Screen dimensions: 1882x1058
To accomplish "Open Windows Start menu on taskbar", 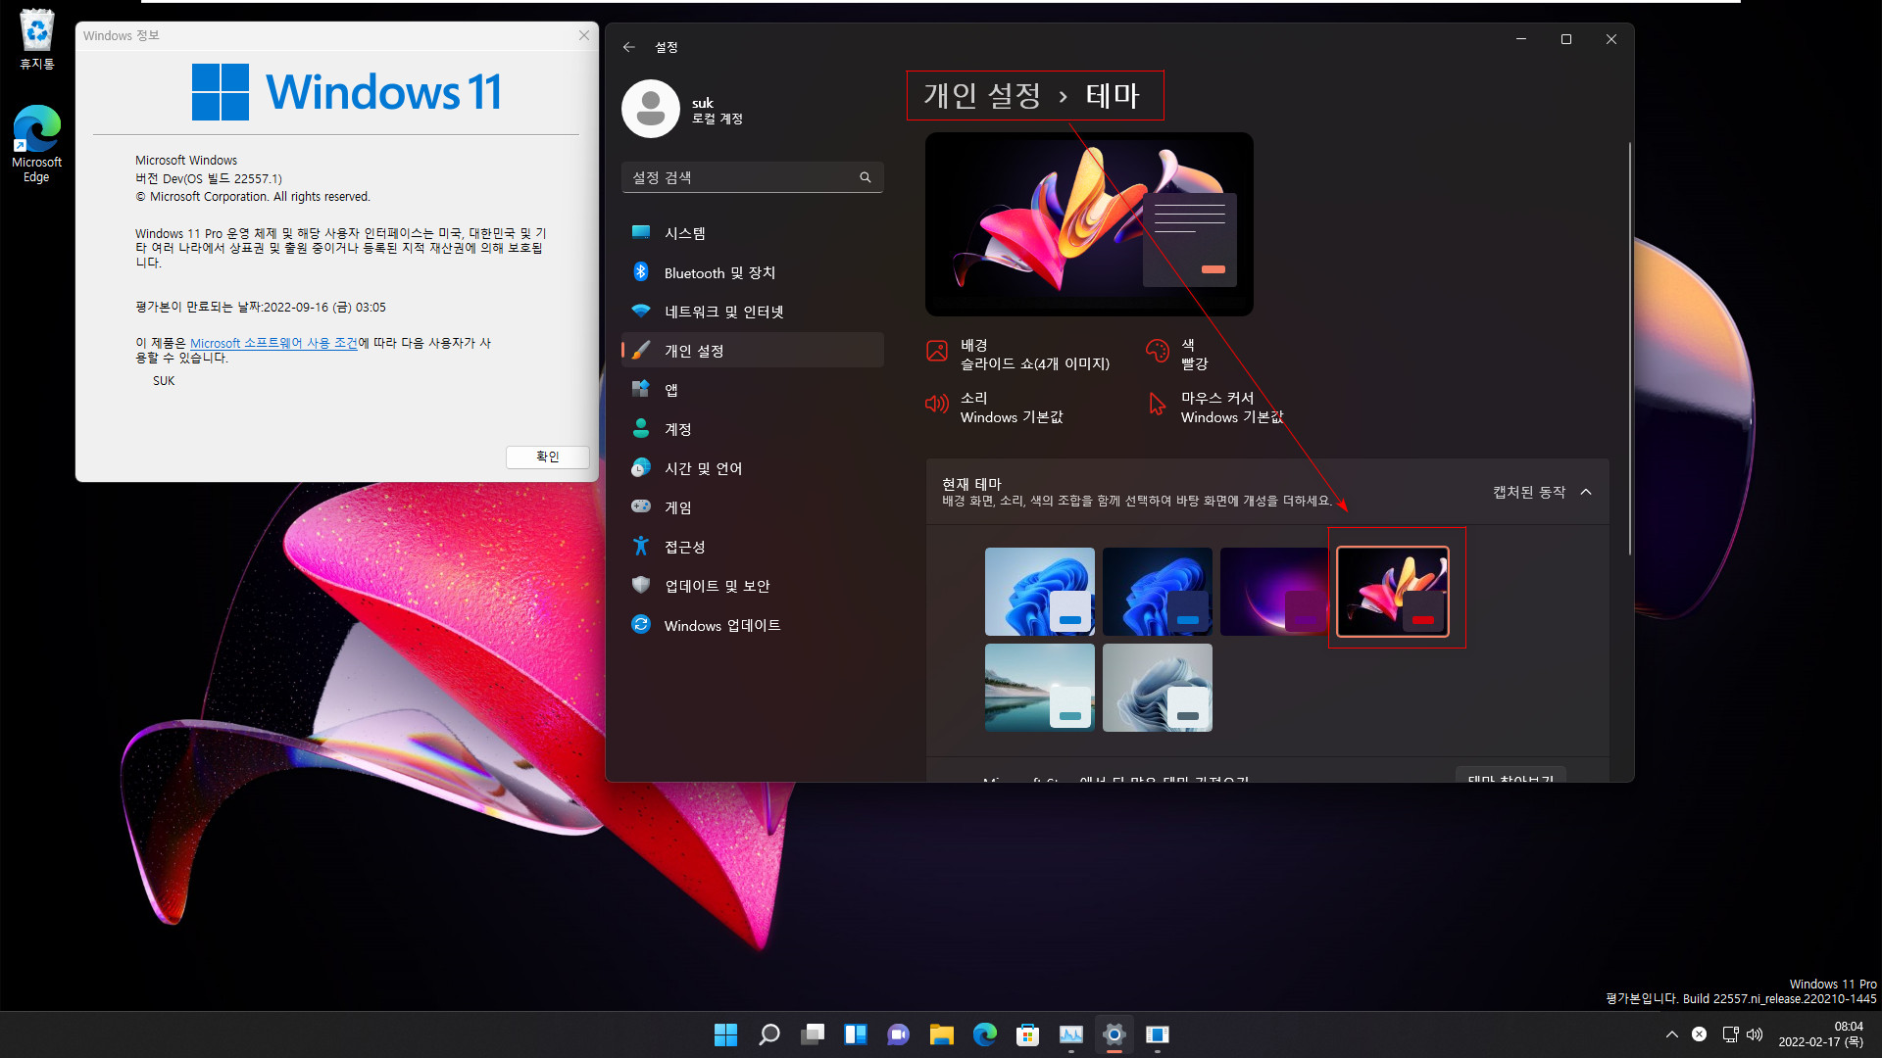I will point(725,1034).
